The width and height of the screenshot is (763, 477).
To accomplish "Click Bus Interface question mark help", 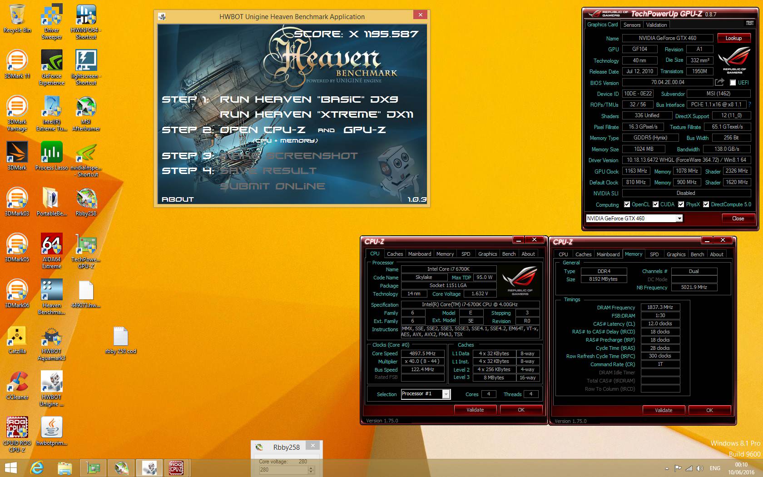I will tap(750, 104).
